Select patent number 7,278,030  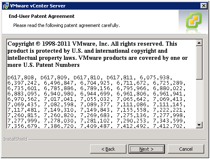point(59,121)
